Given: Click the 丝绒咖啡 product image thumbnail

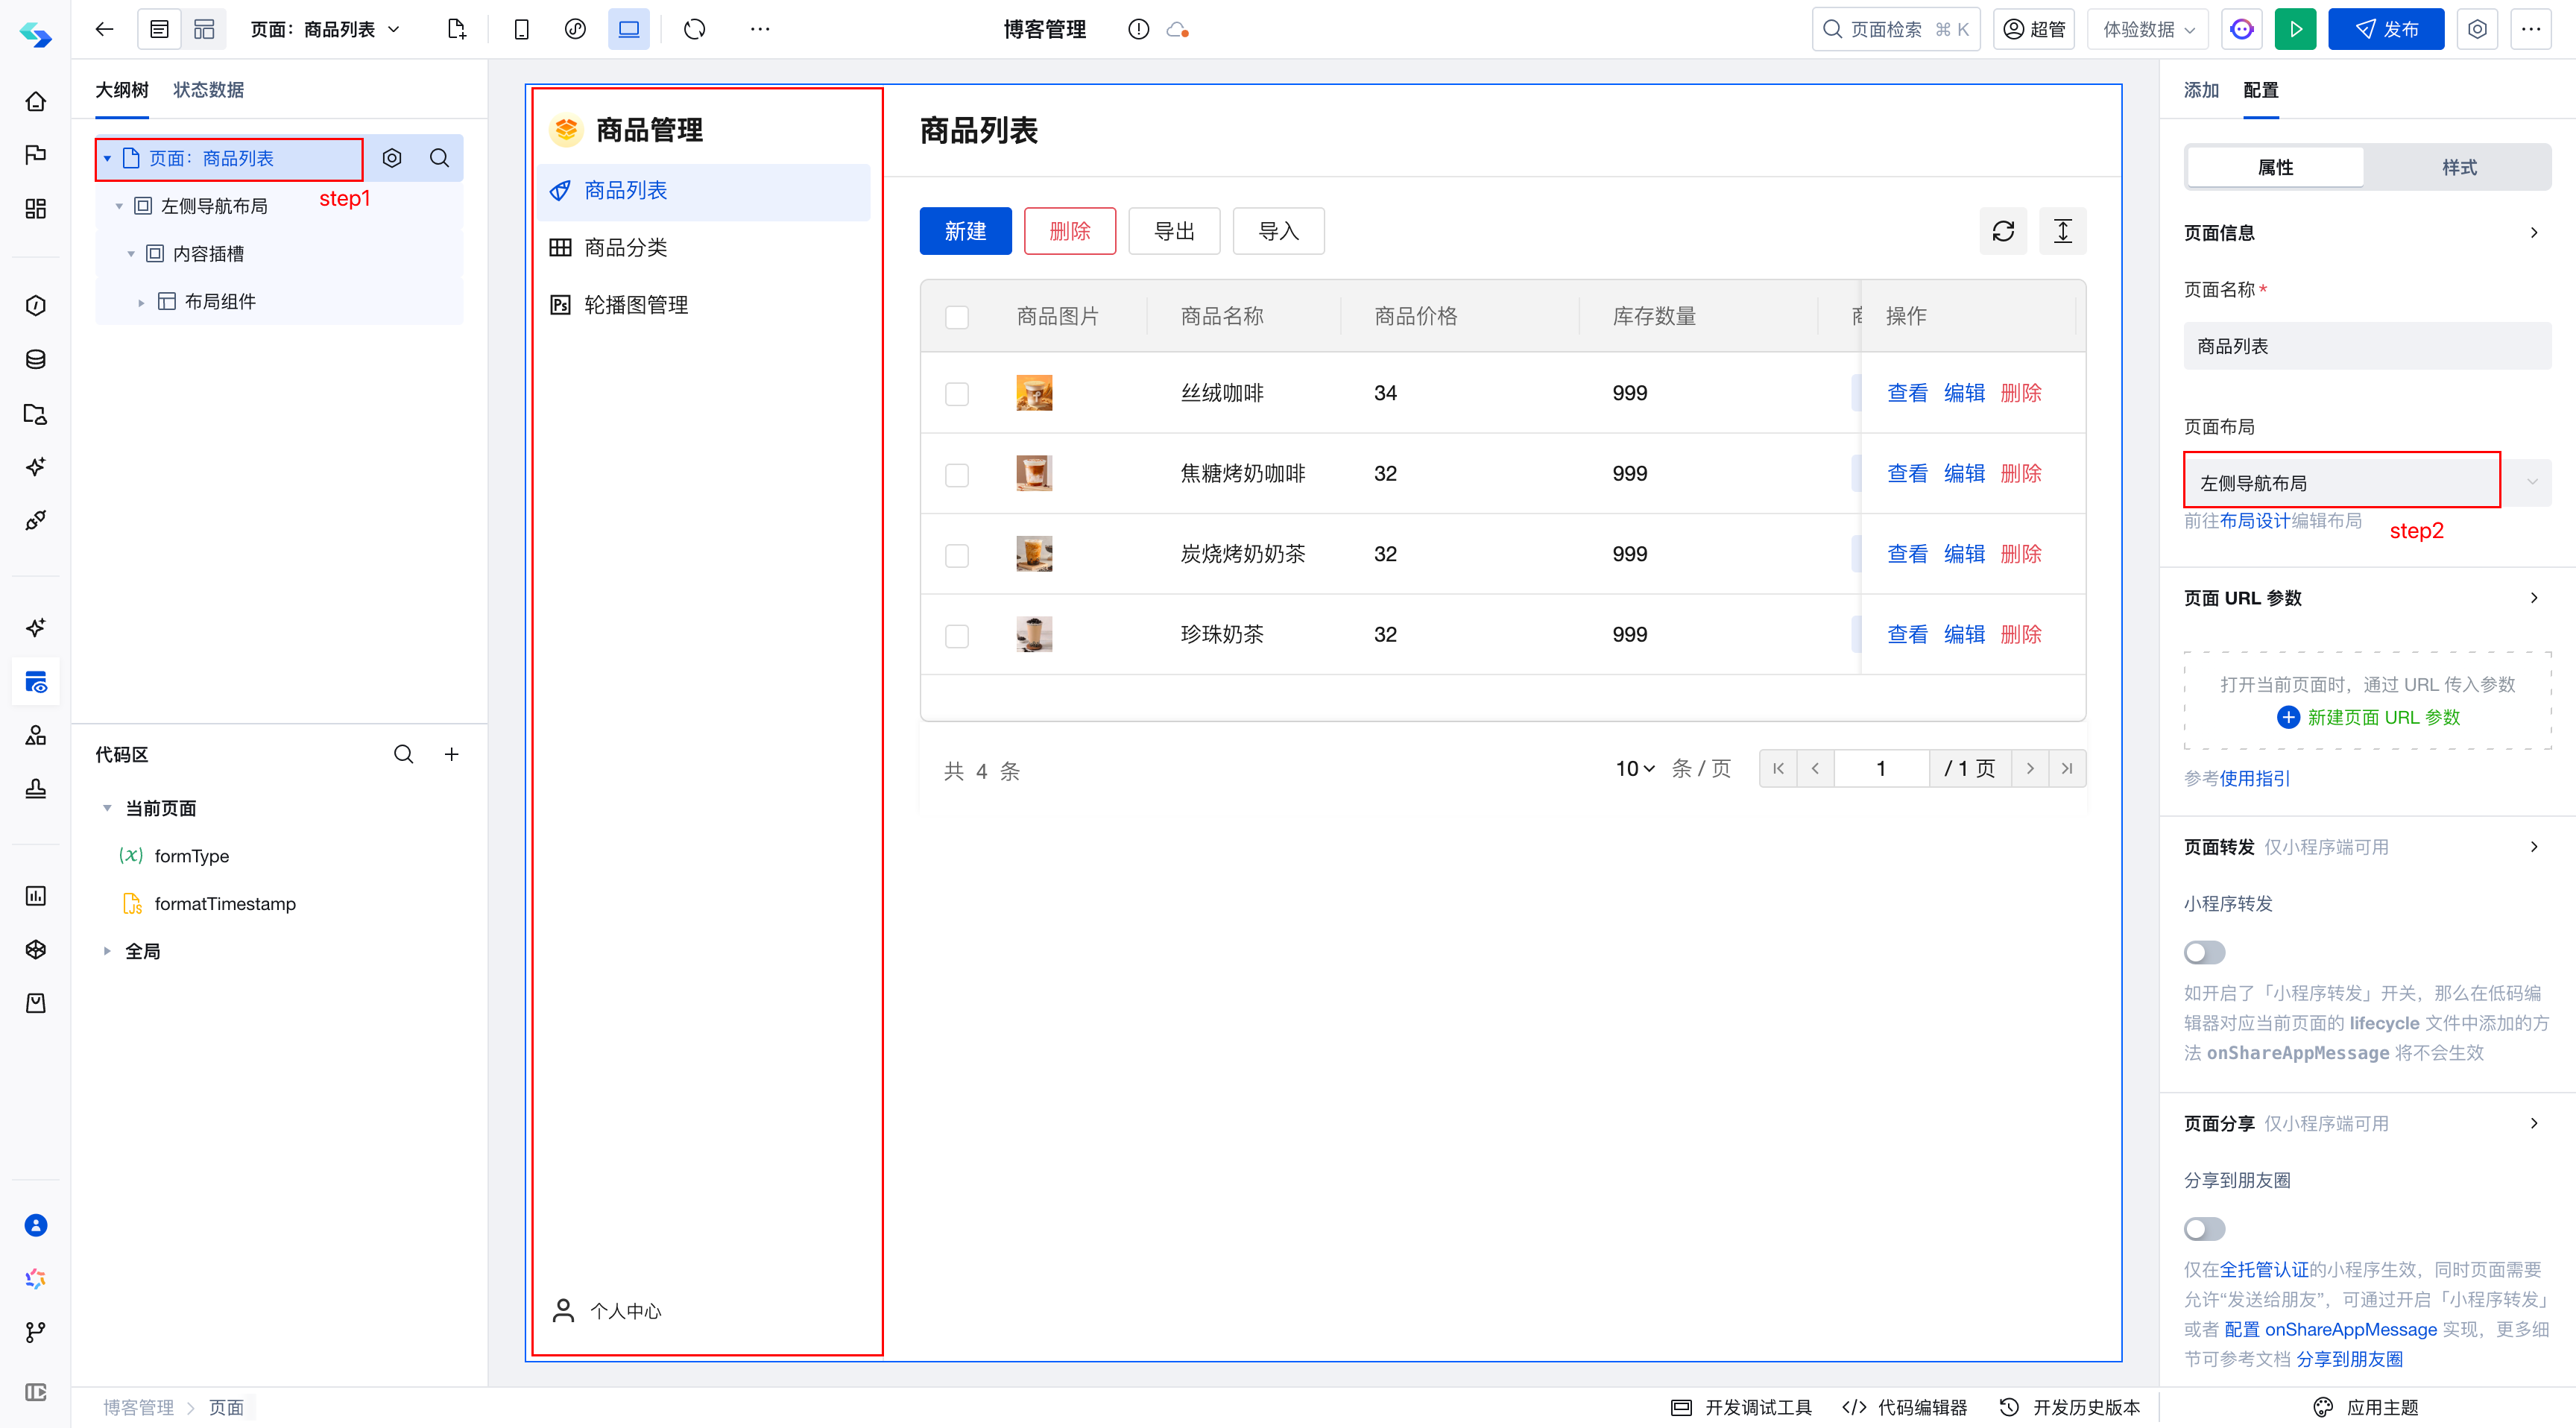Looking at the screenshot, I should (1034, 393).
